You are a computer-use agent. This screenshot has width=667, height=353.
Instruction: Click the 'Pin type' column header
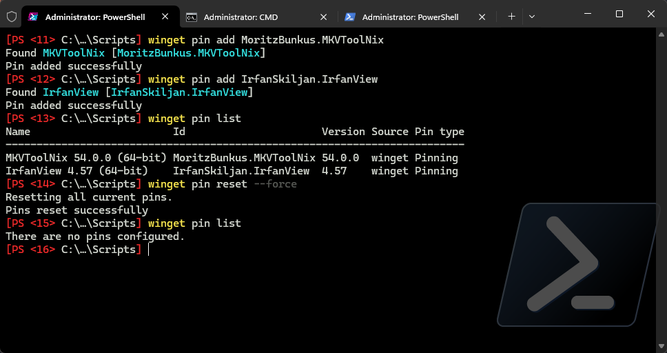click(440, 132)
